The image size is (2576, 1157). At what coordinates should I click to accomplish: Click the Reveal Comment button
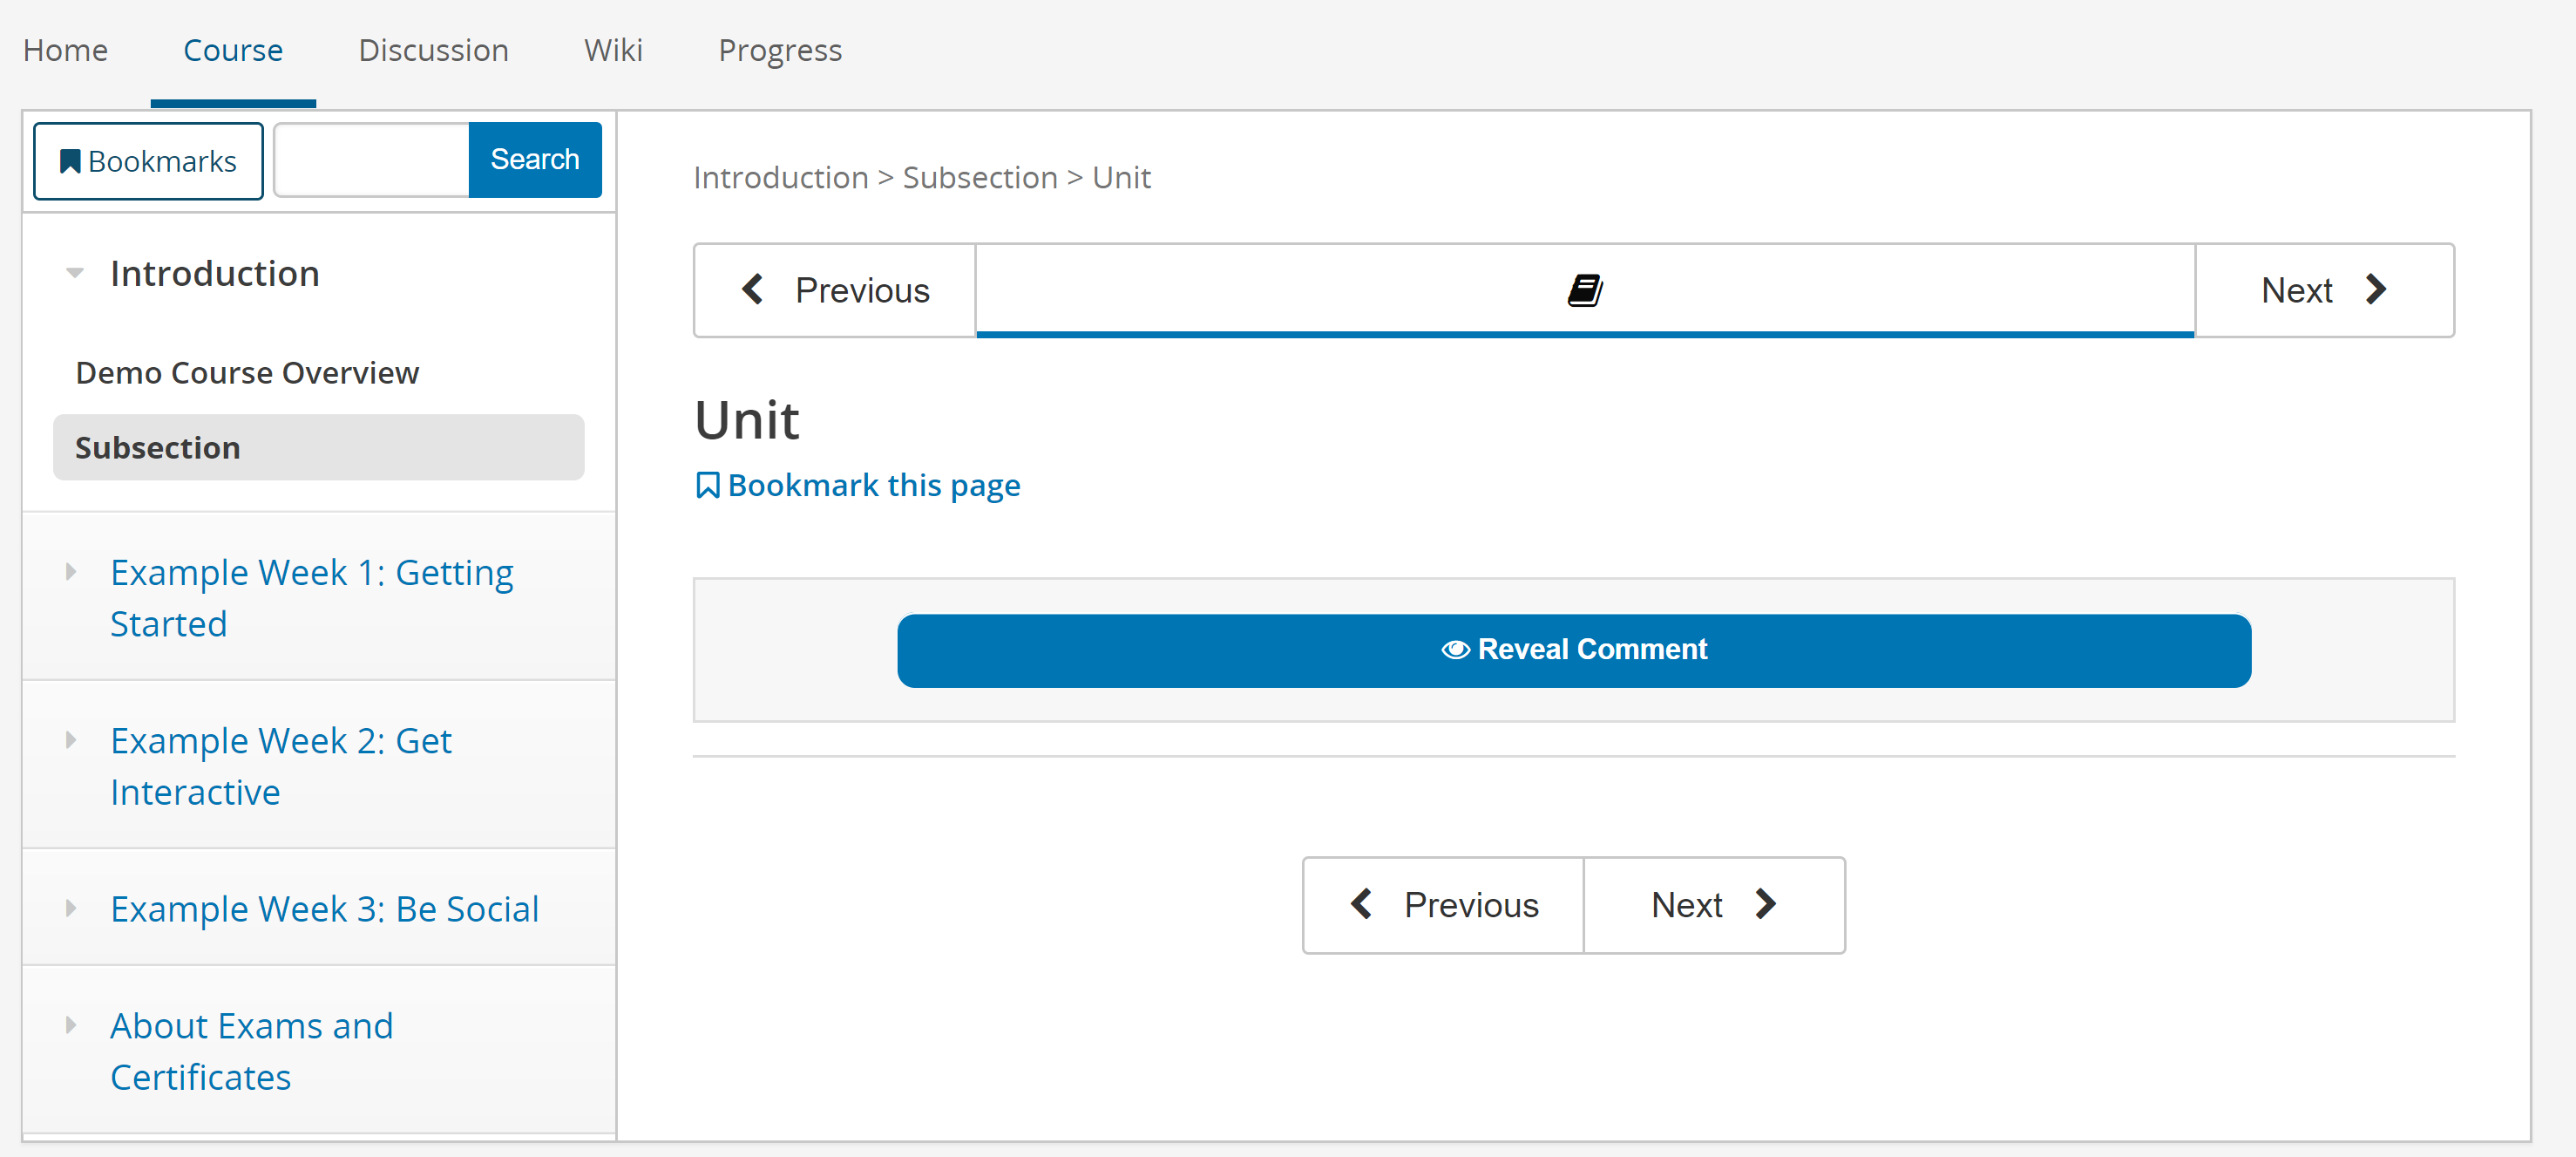pos(1574,650)
